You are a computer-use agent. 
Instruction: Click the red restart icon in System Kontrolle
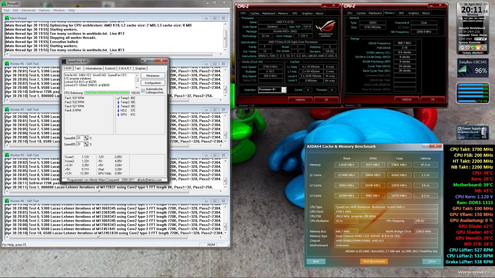(x=468, y=48)
